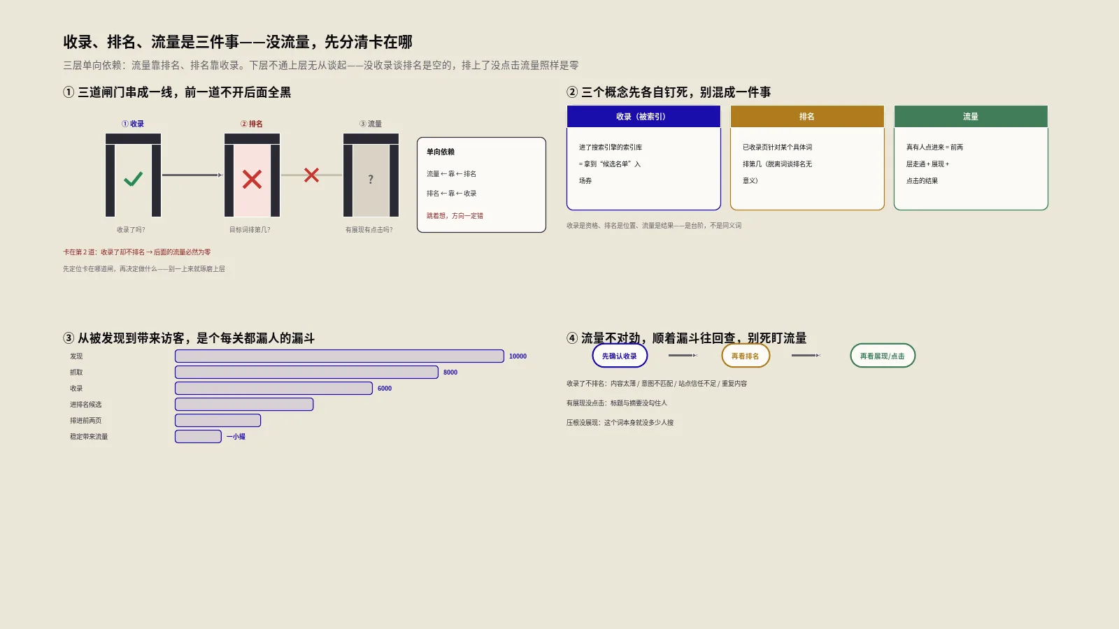Click the value 10000 beside the 发现 bar

[x=518, y=356]
